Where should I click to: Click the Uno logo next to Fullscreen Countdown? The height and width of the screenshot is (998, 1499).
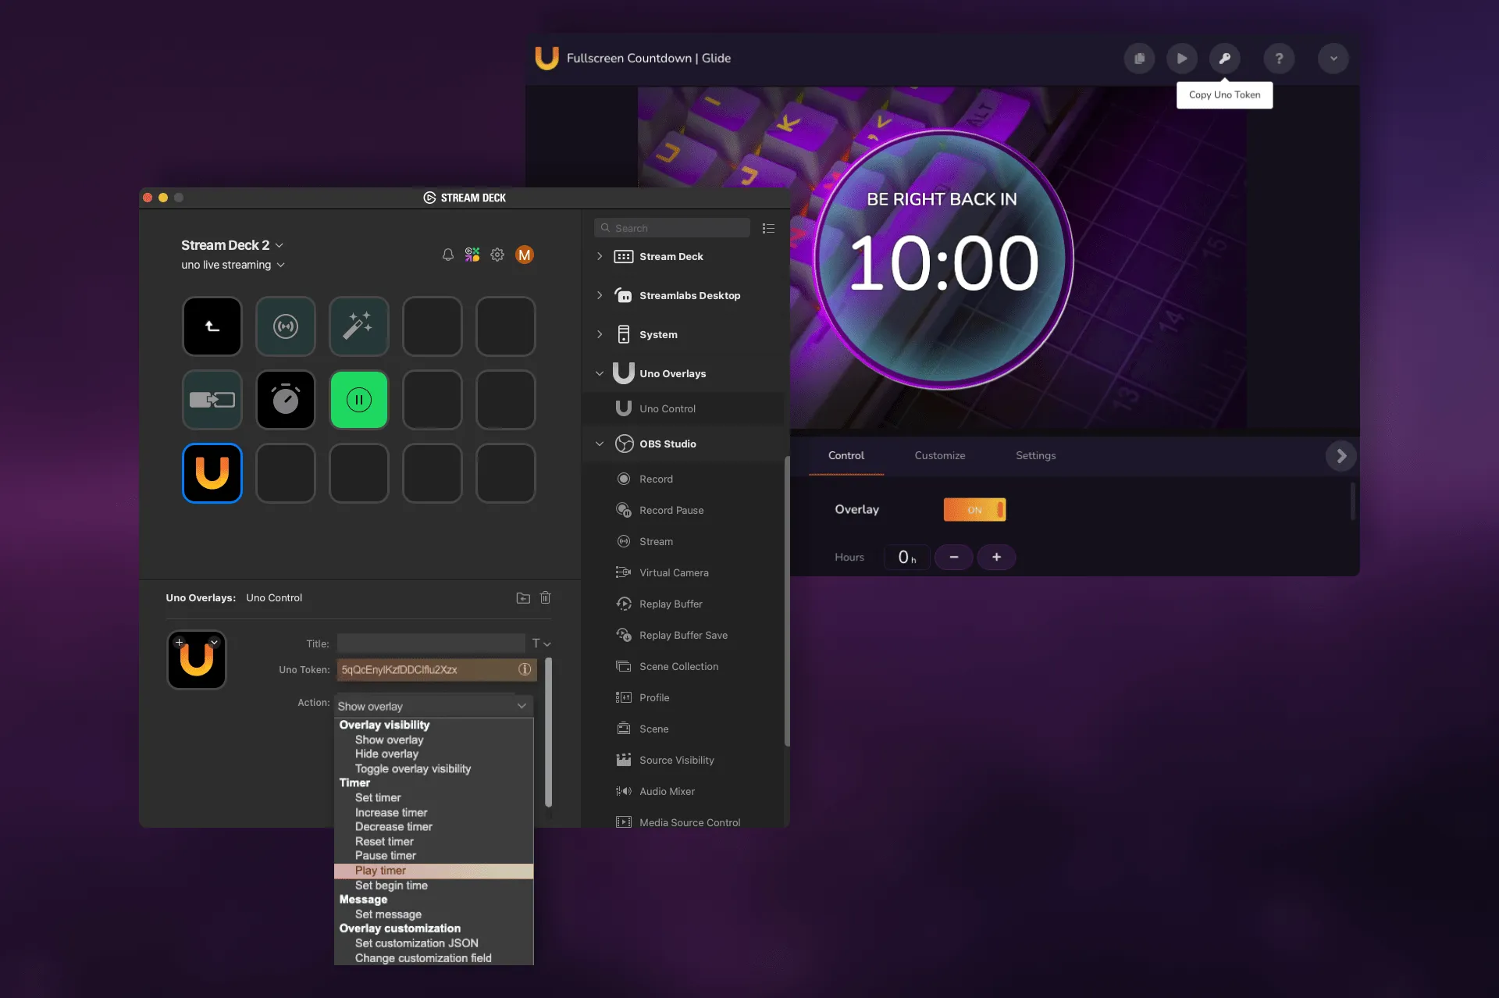547,58
